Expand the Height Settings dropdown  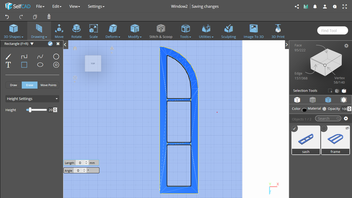[x=32, y=99]
